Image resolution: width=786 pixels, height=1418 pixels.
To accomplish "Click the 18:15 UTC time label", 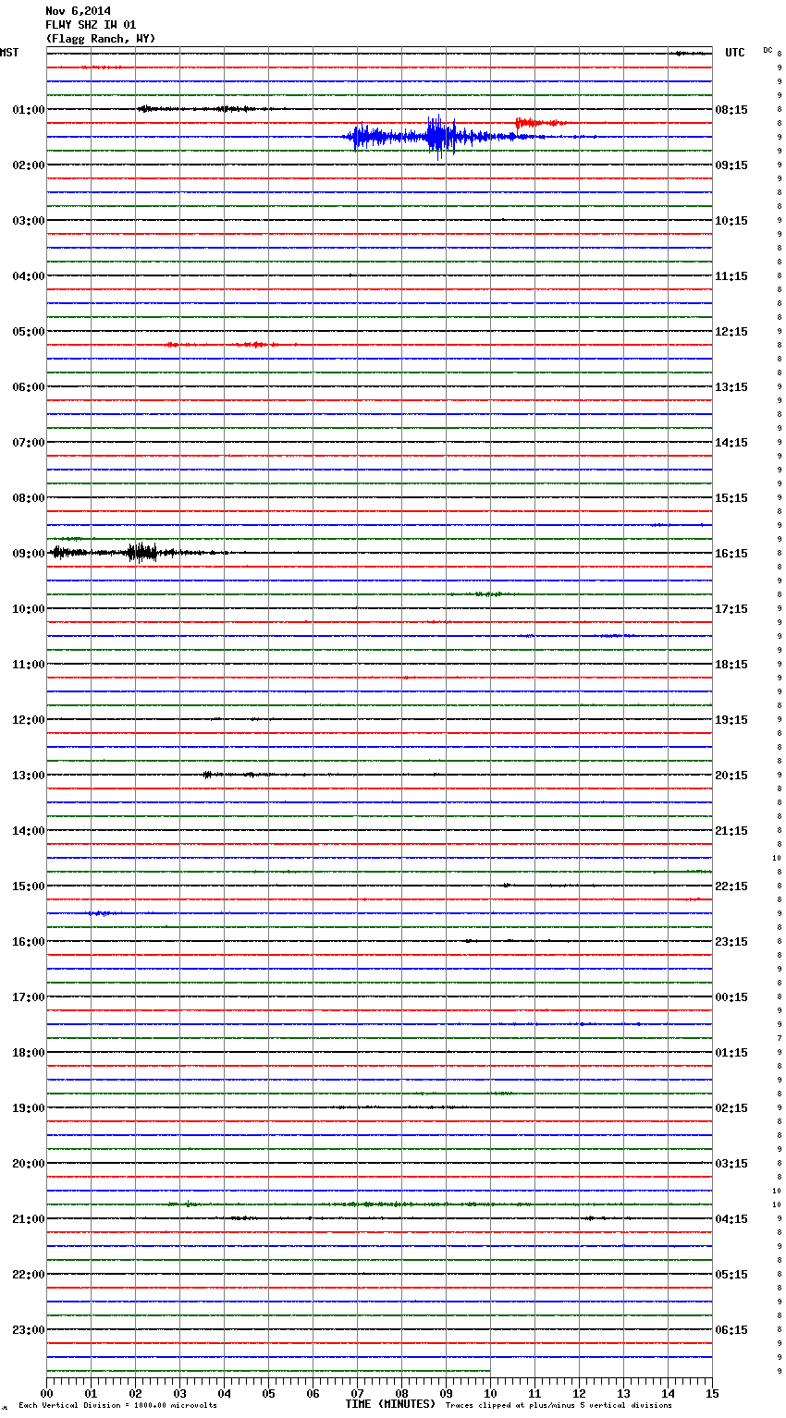I will pos(731,665).
